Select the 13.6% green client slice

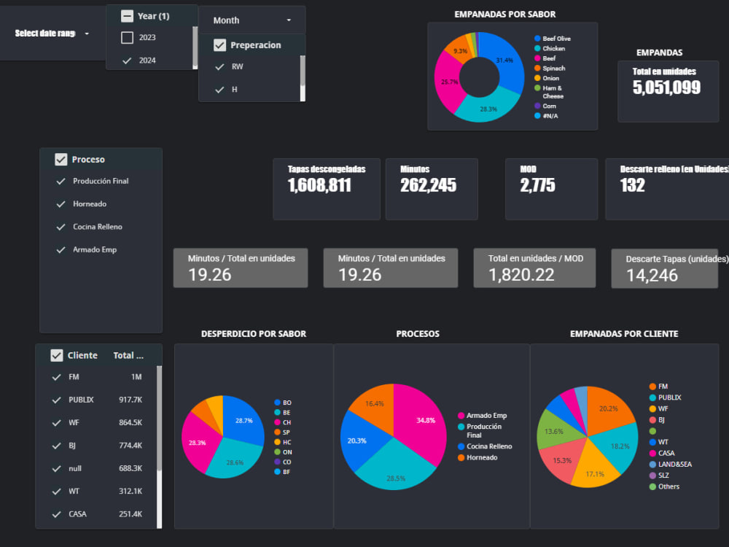(555, 431)
